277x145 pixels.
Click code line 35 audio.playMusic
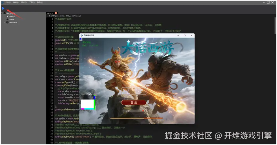67,121
